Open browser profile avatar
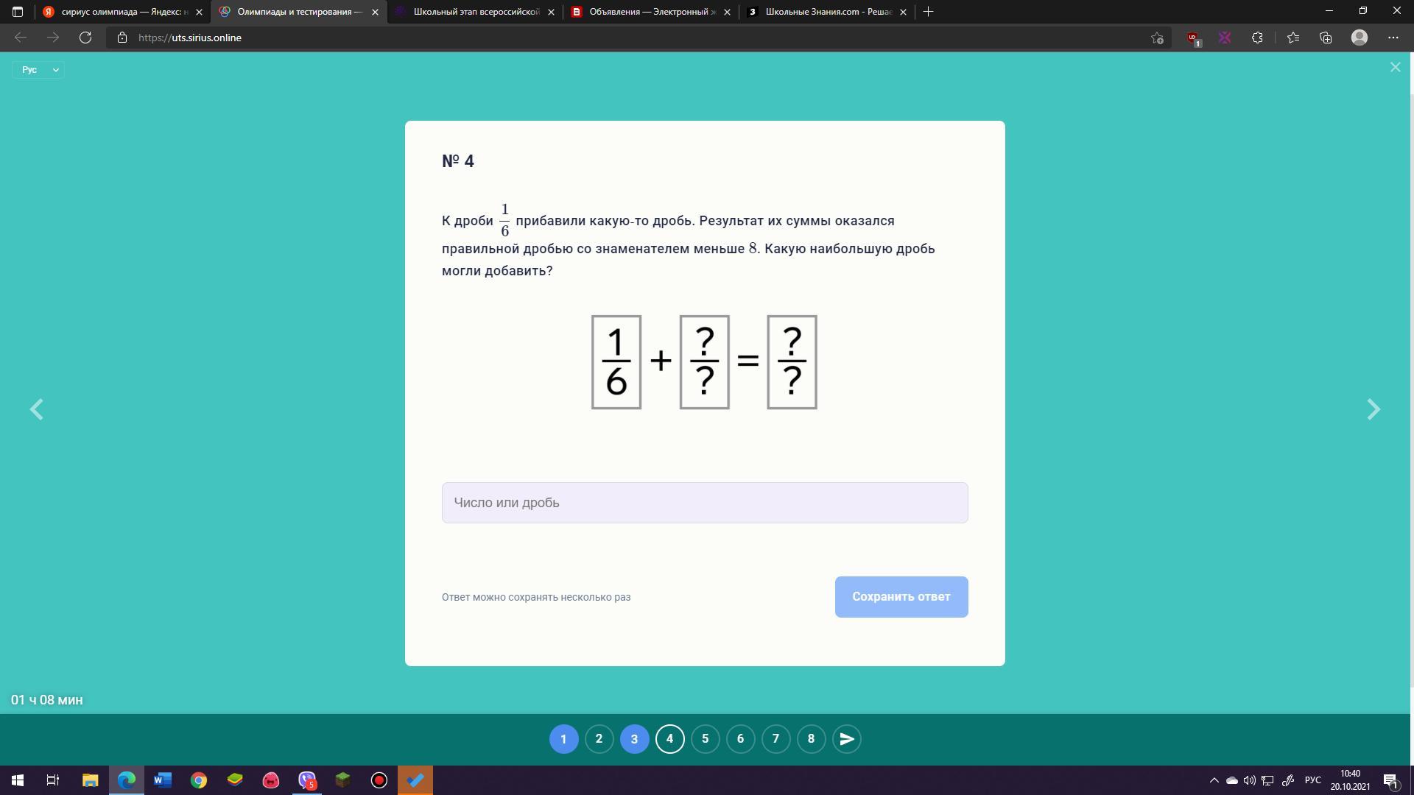The height and width of the screenshot is (795, 1414). pos(1359,38)
